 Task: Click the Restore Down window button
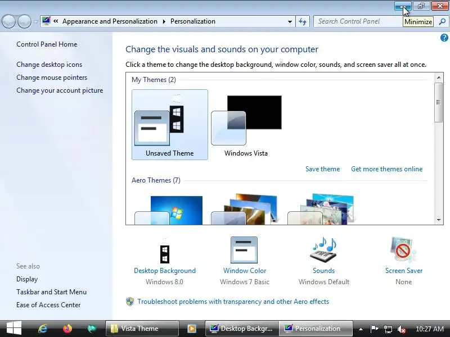point(421,6)
